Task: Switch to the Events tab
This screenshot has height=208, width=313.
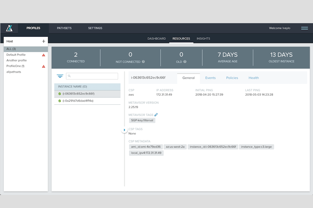Action: [x=210, y=78]
